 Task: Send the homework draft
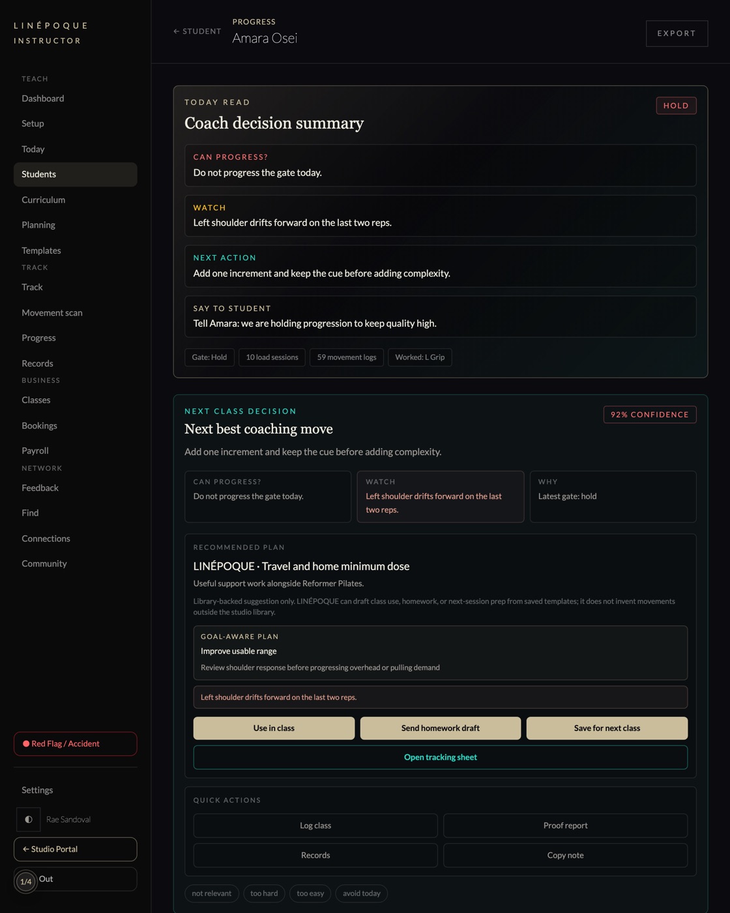pos(441,728)
